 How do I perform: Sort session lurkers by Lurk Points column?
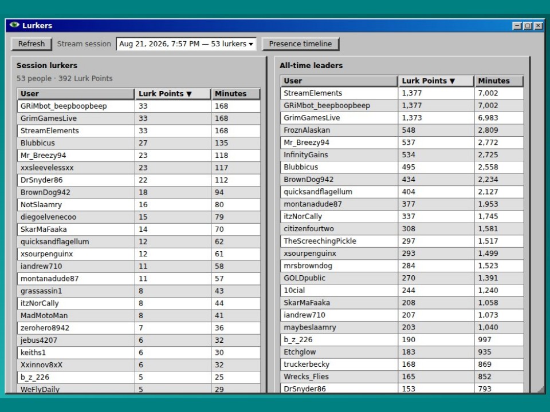click(173, 94)
